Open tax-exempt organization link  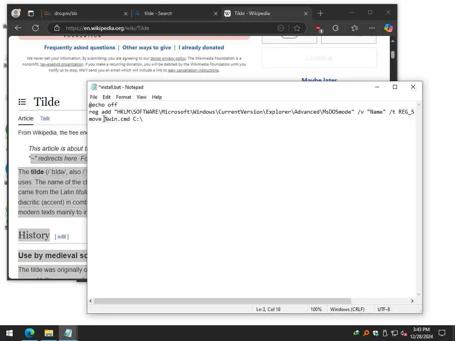point(62,64)
